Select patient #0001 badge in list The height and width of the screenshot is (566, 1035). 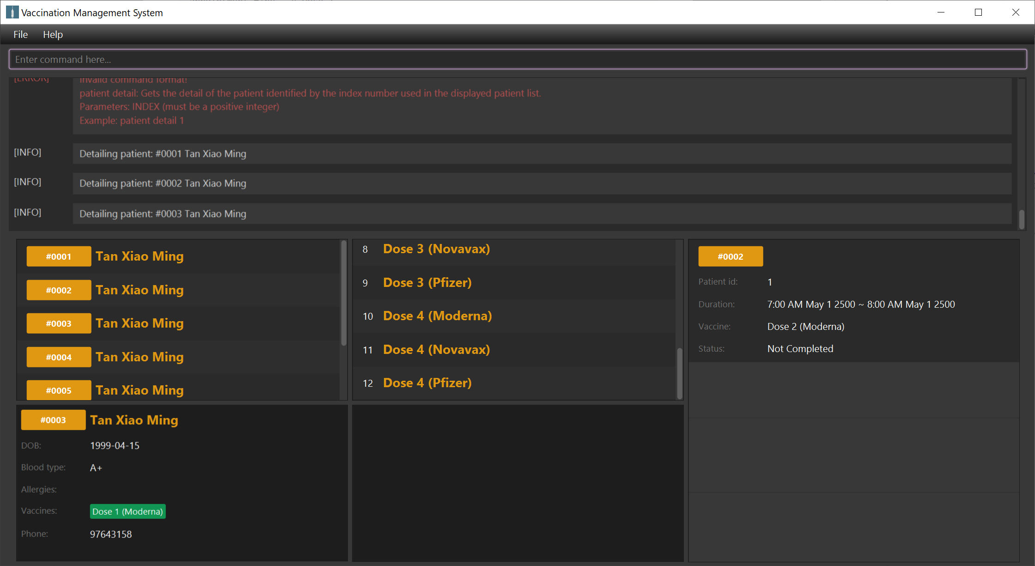coord(59,256)
